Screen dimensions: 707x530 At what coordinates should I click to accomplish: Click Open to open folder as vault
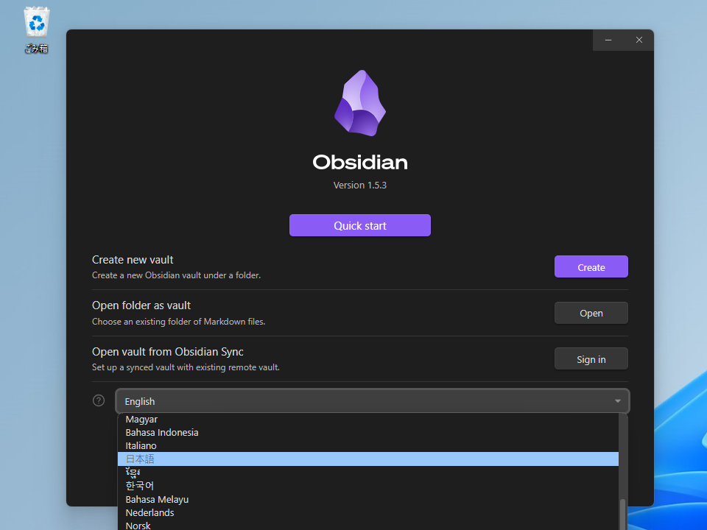[x=591, y=312]
